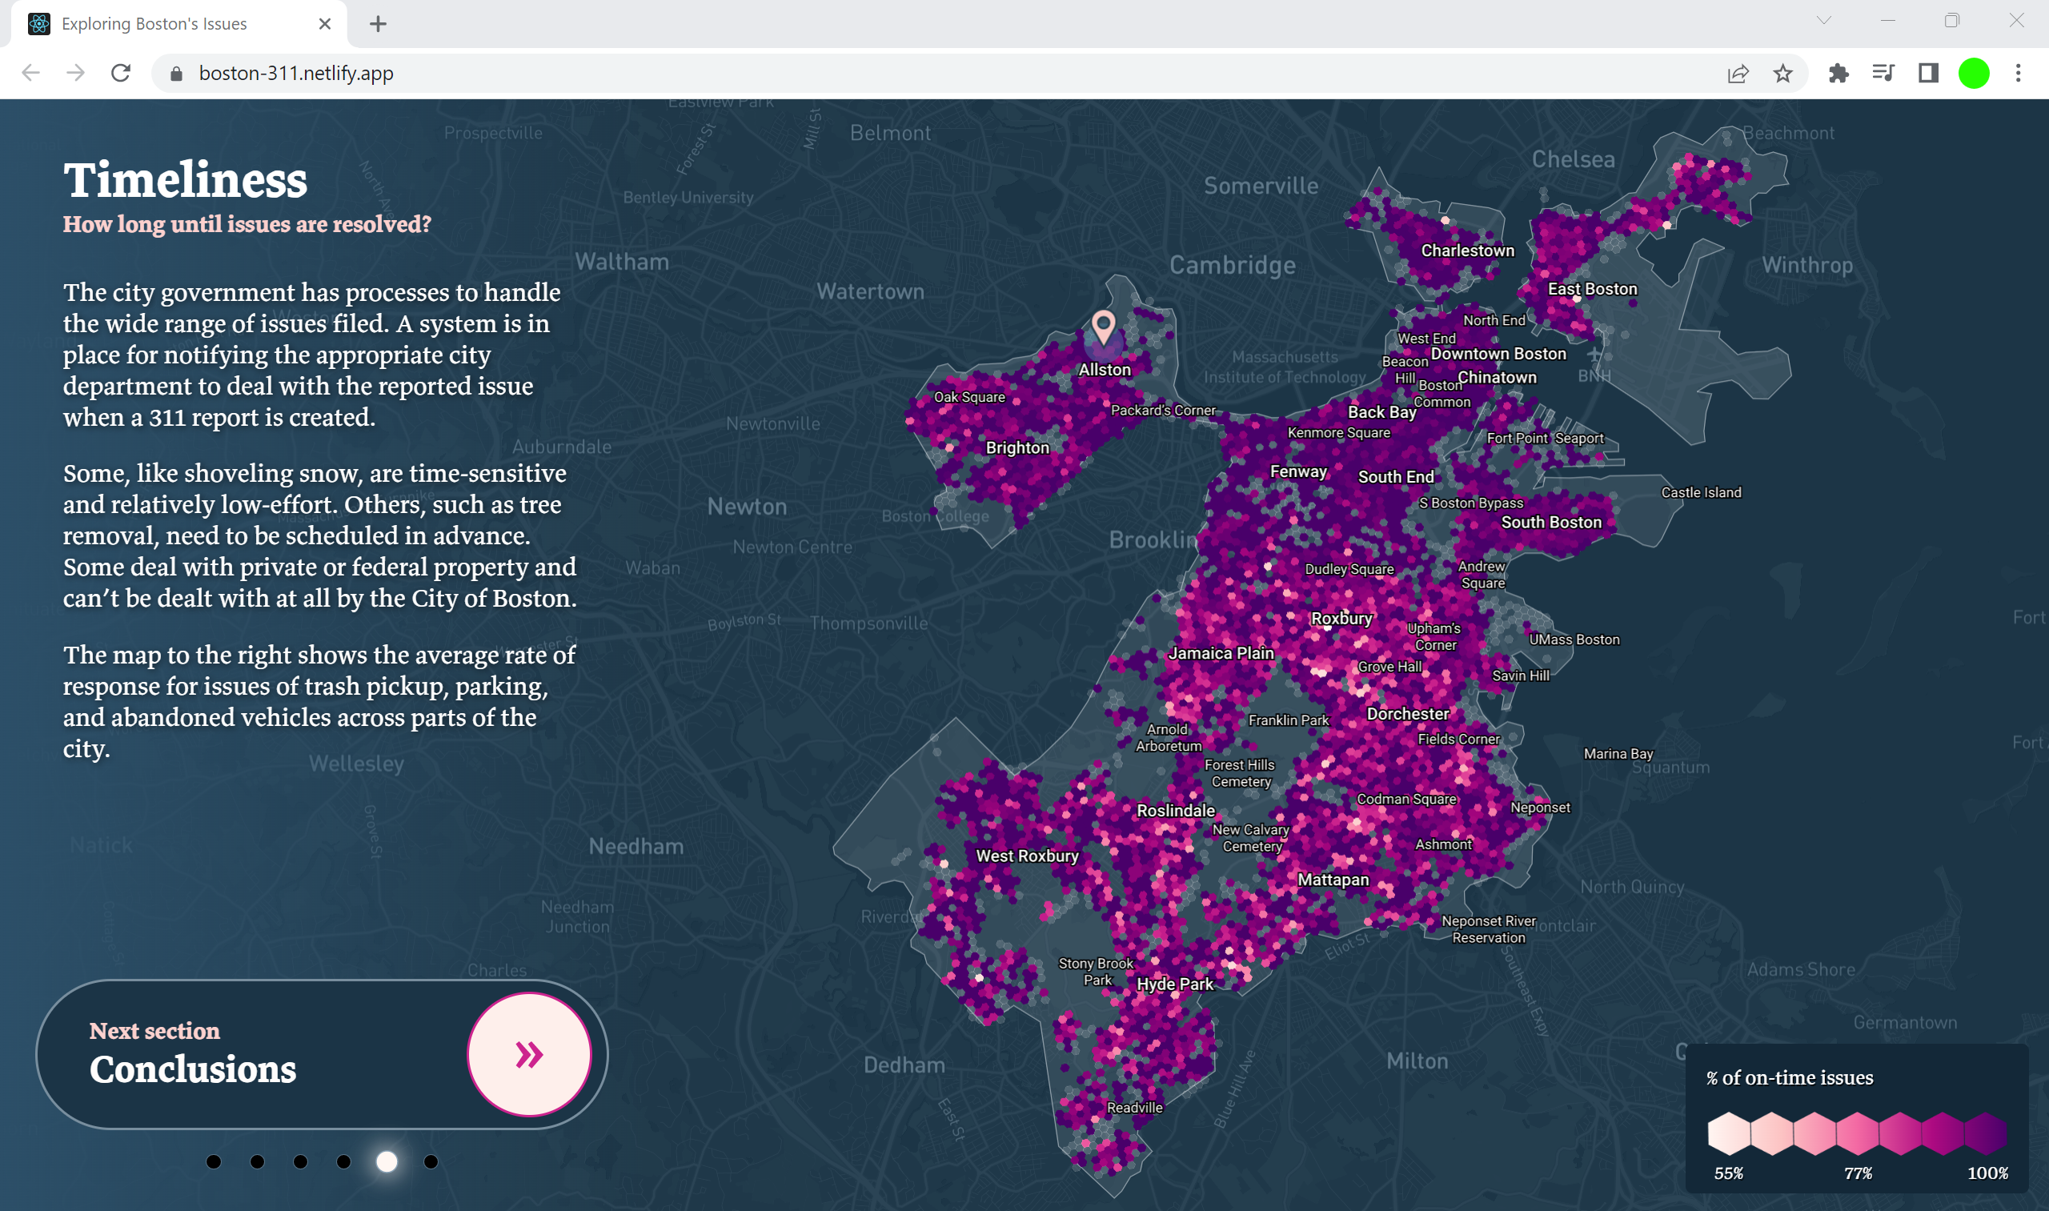Viewport: 2049px width, 1211px height.
Task: Click the share page icon in address bar
Action: (1738, 74)
